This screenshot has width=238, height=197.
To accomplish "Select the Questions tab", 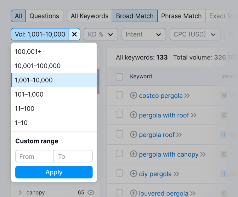I will point(44,16).
